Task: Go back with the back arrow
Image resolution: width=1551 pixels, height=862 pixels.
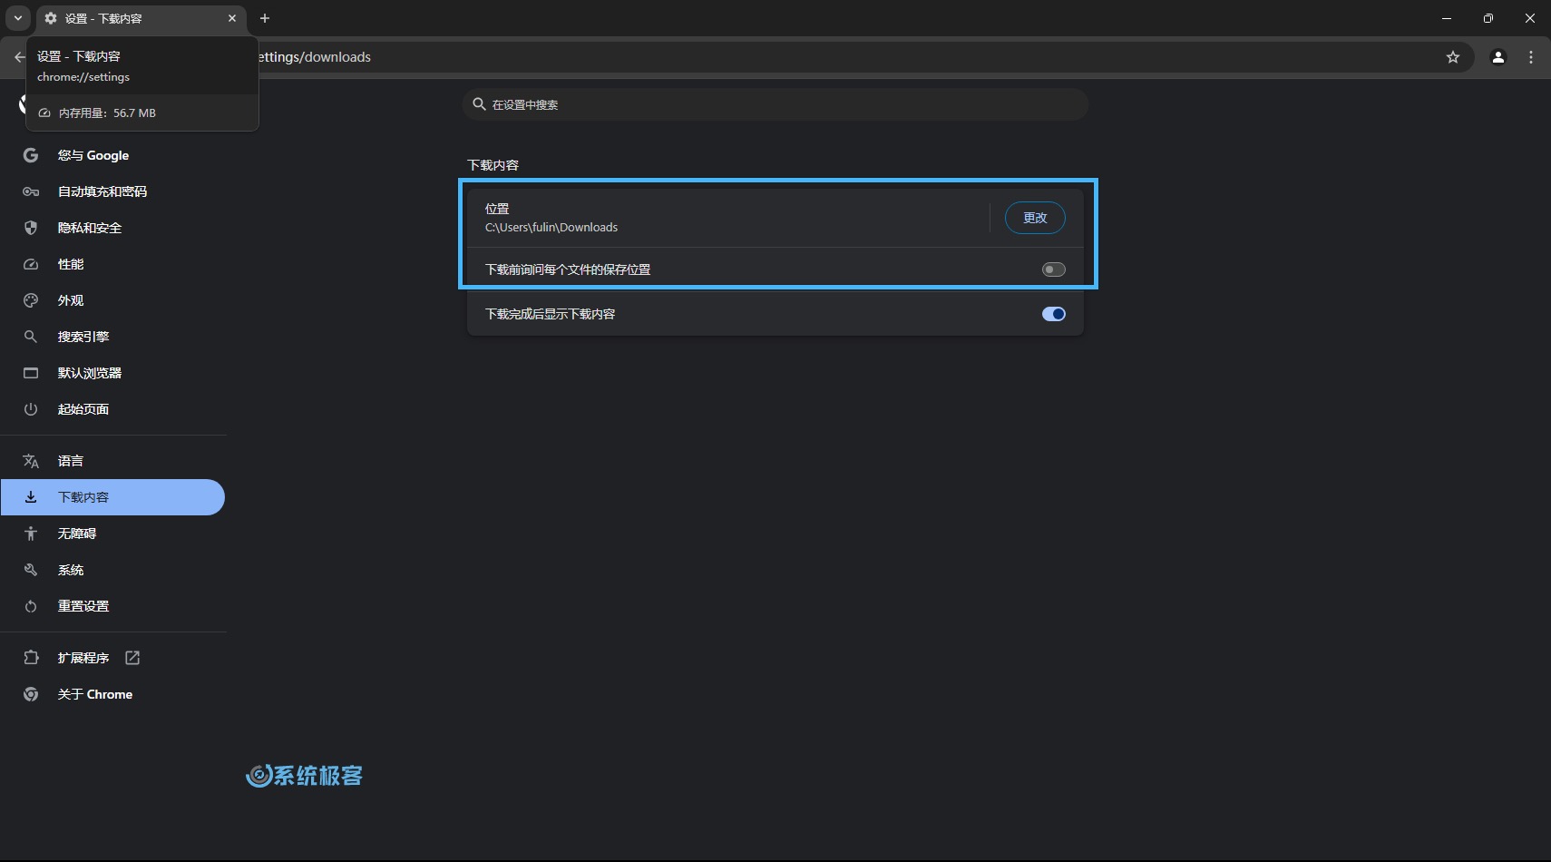Action: [19, 57]
